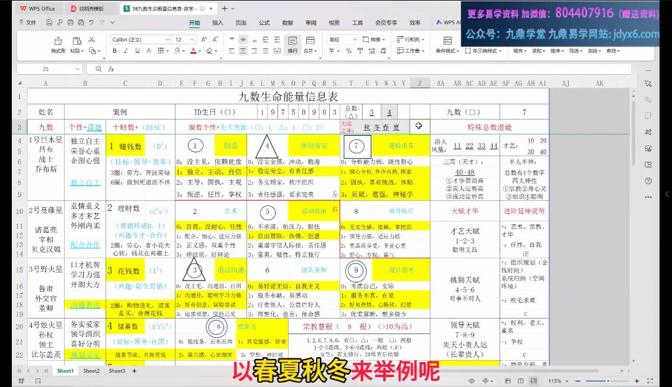Toggle Wrap Text (换行) button
This screenshot has width=672, height=387.
[x=292, y=41]
